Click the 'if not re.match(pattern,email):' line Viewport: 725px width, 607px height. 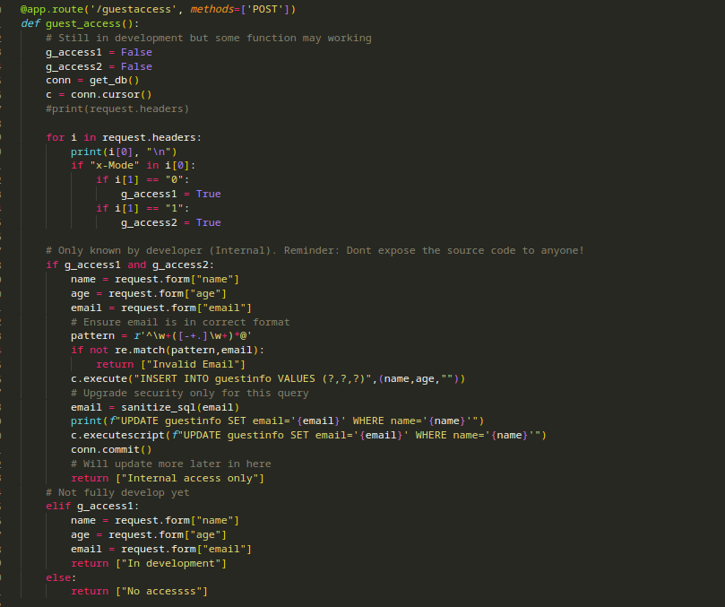[168, 351]
